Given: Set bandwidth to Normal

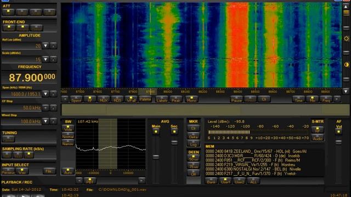Looking at the screenshot, I should 68,136.
